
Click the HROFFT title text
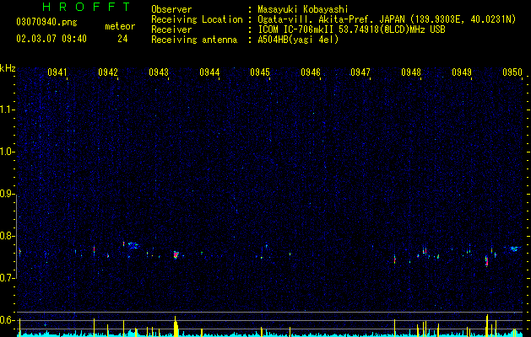(86, 7)
